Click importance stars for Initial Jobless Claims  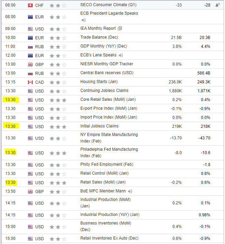(58, 126)
